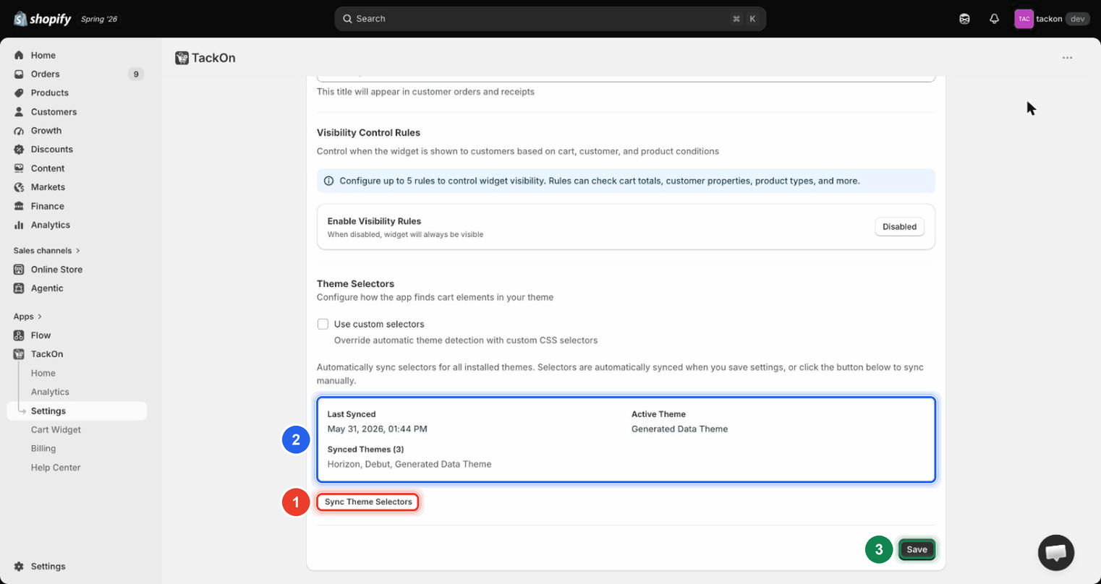The width and height of the screenshot is (1101, 584).
Task: Click the synced themes list Horizon, Debut
Action: point(409,464)
